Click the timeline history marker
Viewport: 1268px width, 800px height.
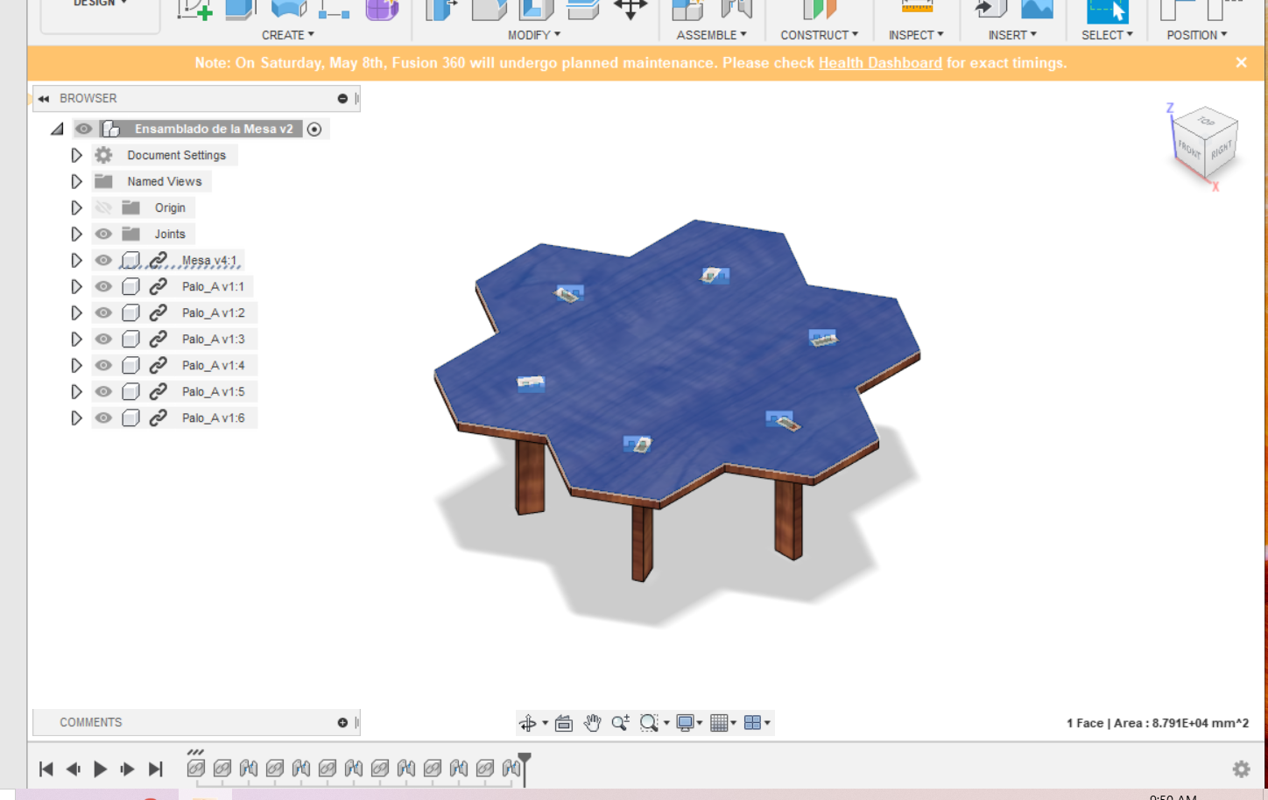pyautogui.click(x=525, y=768)
